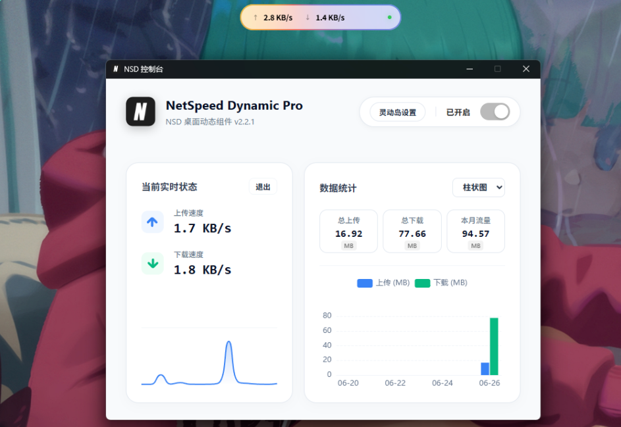This screenshot has width=621, height=427.
Task: Click the green status dot on the island
Action: (389, 17)
